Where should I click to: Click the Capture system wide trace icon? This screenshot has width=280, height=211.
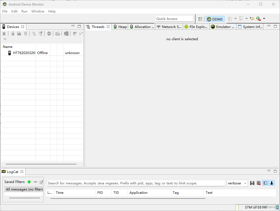(x=75, y=34)
